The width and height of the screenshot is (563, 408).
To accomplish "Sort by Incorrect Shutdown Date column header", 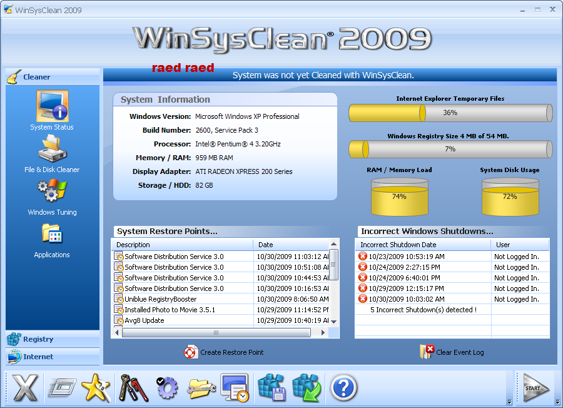I will pyautogui.click(x=423, y=245).
